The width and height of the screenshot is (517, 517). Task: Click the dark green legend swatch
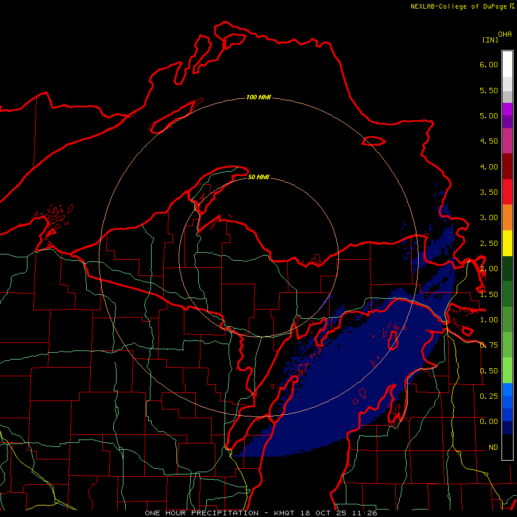[x=507, y=268]
